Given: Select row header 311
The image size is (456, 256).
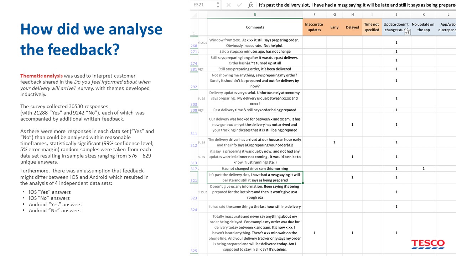Looking at the screenshot, I should (194, 124).
